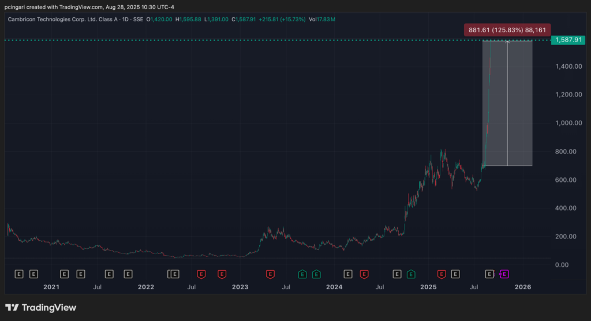Open first red earnings marker after Jul 2022
Image resolution: width=591 pixels, height=321 pixels.
(201, 274)
